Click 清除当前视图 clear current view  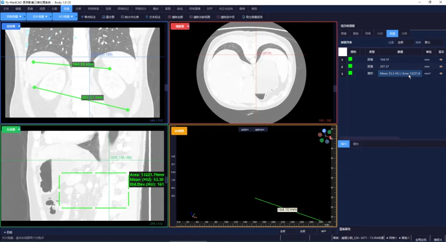200,17
